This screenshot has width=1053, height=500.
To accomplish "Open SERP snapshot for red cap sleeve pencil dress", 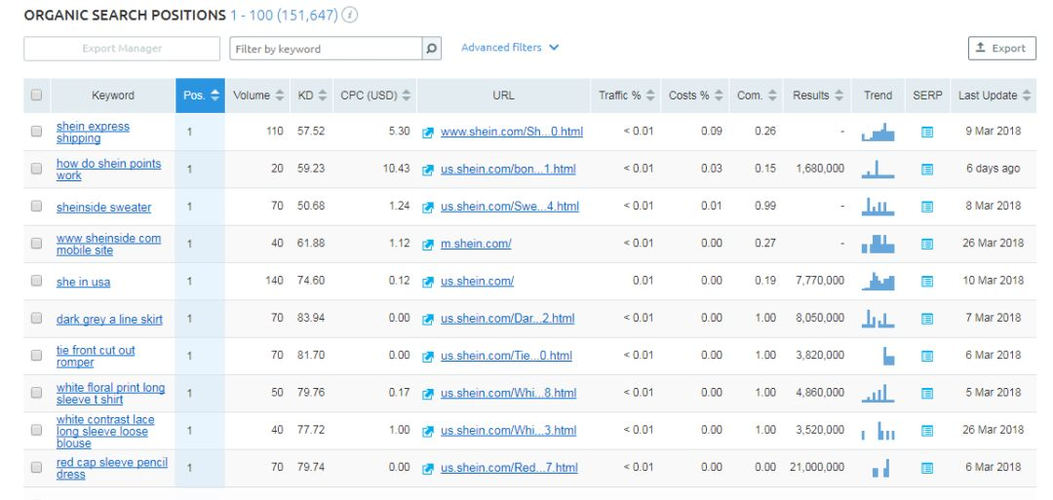I will coord(927,468).
